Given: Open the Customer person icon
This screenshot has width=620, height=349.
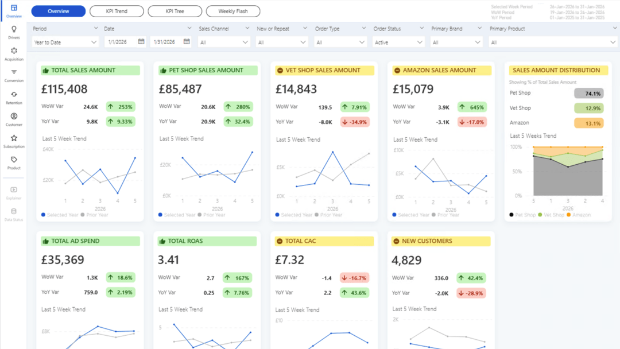Looking at the screenshot, I should click(x=14, y=116).
